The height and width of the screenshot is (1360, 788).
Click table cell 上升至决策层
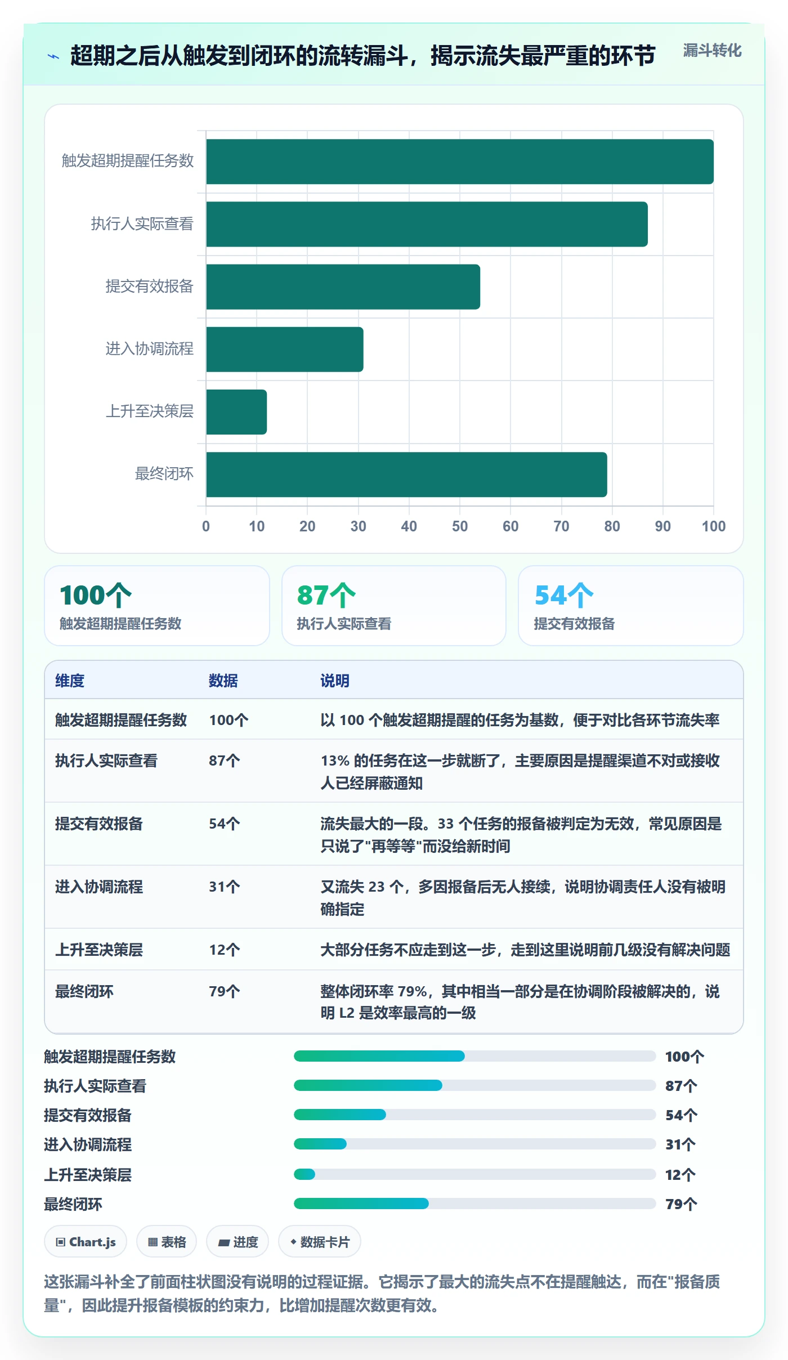point(99,950)
